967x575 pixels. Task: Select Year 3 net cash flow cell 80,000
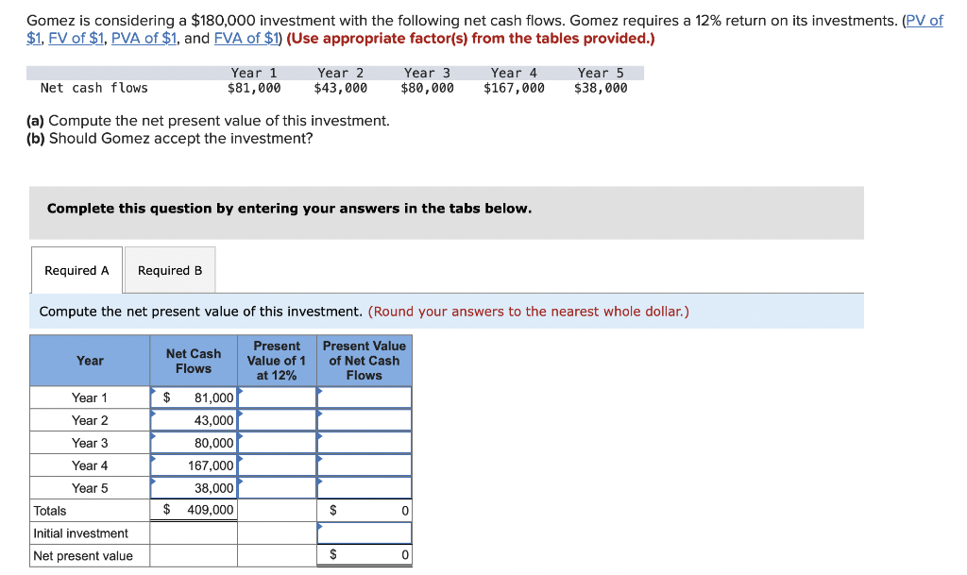pos(194,443)
